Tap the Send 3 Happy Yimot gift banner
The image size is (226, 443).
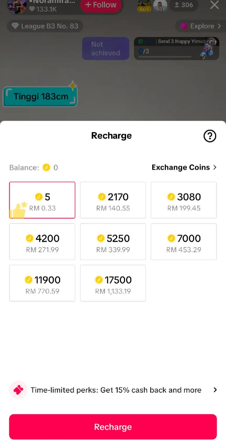pyautogui.click(x=176, y=48)
